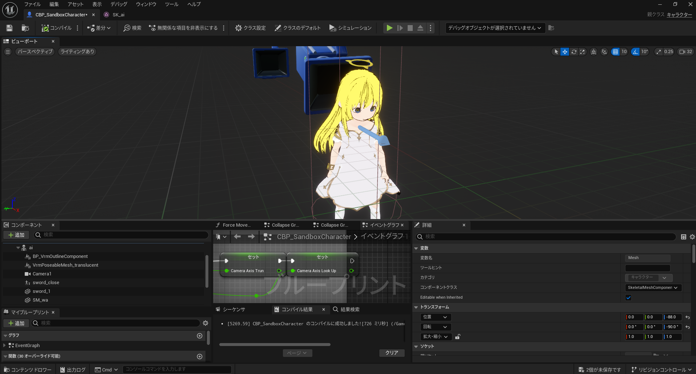Open grid snap size 10 value
696x374 pixels.
624,52
